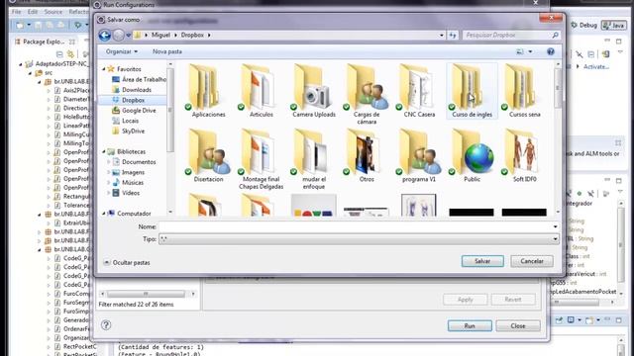The height and width of the screenshot is (356, 634).
Task: Select Dropbox in Favoritos sidebar
Action: point(133,100)
